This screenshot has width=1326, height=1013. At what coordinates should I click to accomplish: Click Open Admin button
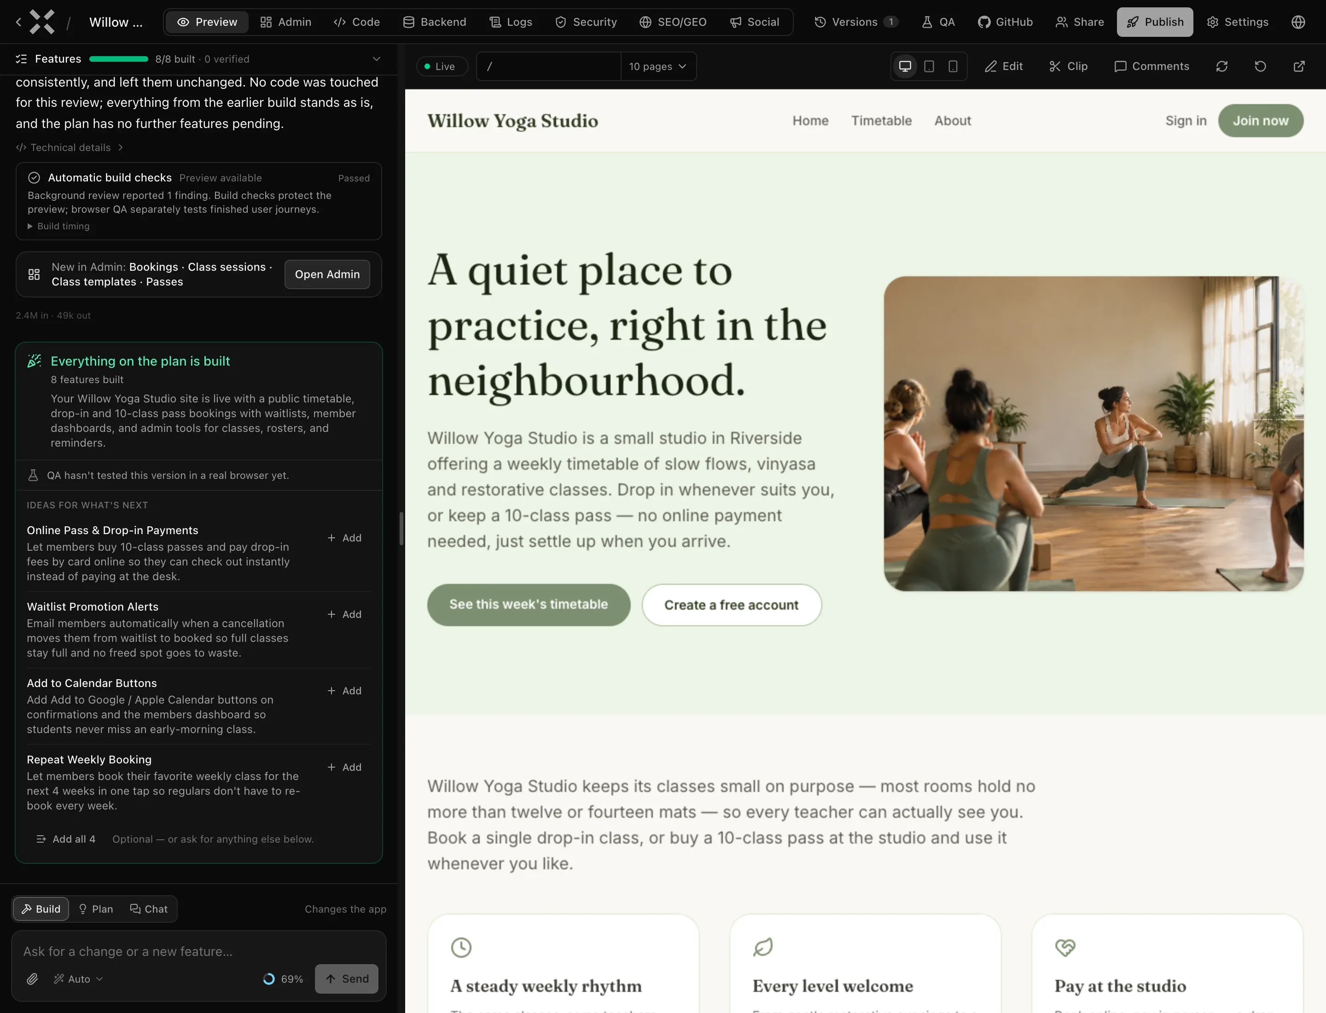tap(327, 274)
